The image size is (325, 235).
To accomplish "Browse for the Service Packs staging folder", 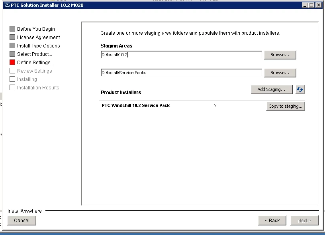I will (x=280, y=73).
